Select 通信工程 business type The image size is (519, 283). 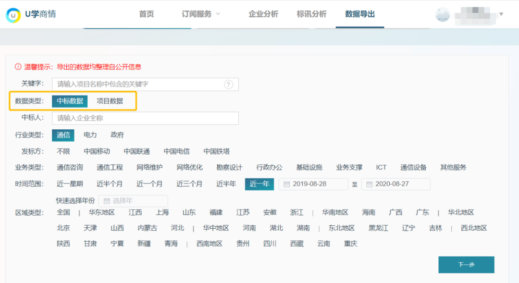110,168
